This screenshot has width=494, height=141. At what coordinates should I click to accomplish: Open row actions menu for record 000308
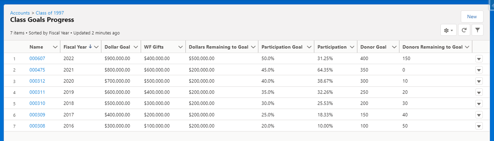coord(479,126)
